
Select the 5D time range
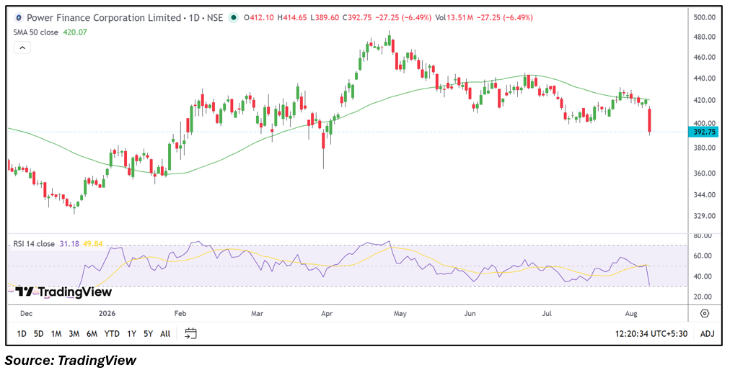point(39,334)
